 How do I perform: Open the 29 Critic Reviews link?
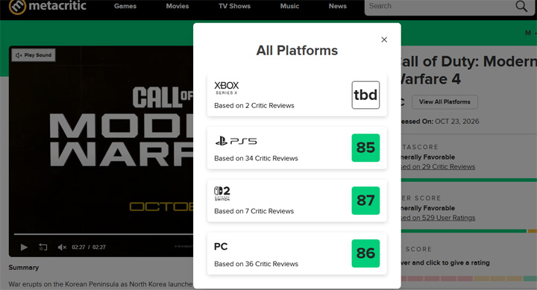pyautogui.click(x=438, y=167)
